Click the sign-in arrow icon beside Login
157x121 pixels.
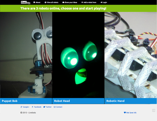pyautogui.click(x=102, y=2)
